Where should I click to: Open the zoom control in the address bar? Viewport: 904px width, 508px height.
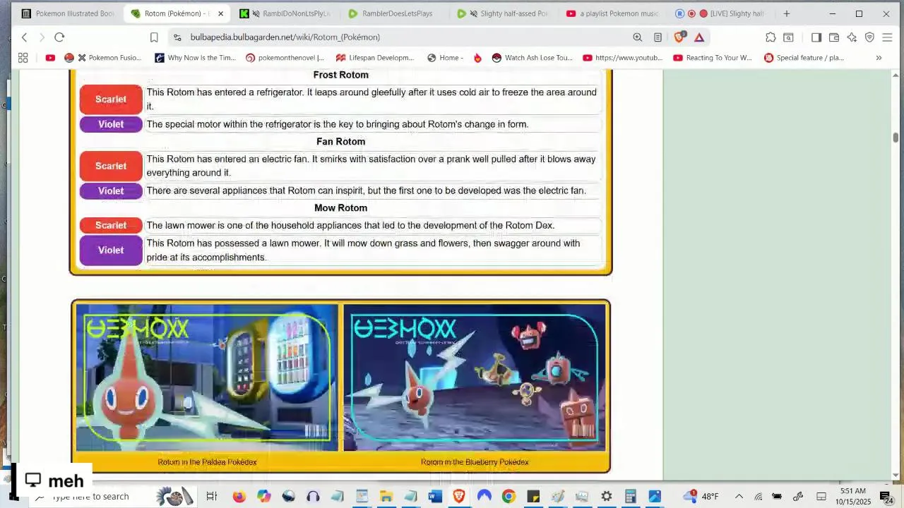tap(637, 37)
